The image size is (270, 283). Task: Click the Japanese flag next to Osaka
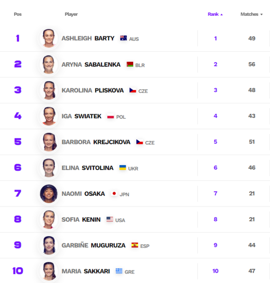[x=114, y=194]
